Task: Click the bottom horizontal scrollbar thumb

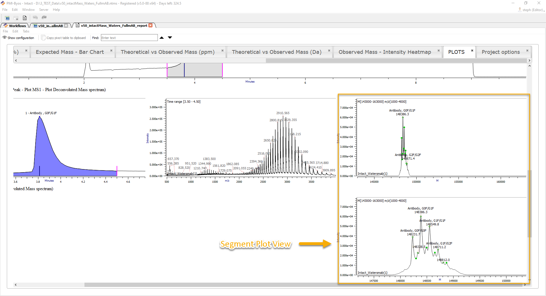Action: [x=210, y=285]
